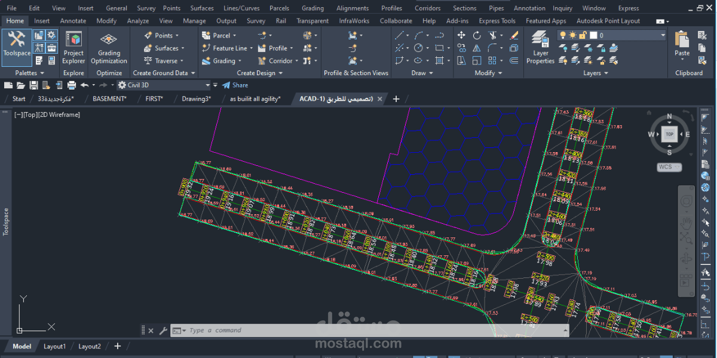Select the Scale tool in Modify panel
717x358 pixels.
477,60
